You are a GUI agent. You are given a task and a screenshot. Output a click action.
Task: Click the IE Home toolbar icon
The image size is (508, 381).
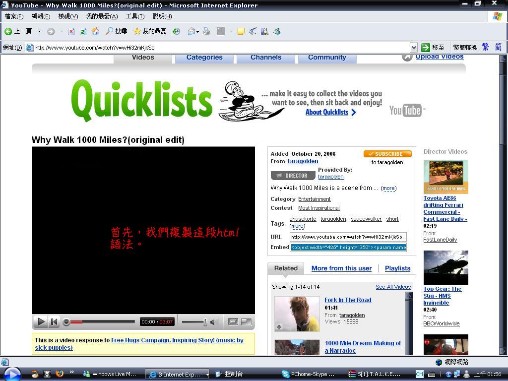coord(95,31)
